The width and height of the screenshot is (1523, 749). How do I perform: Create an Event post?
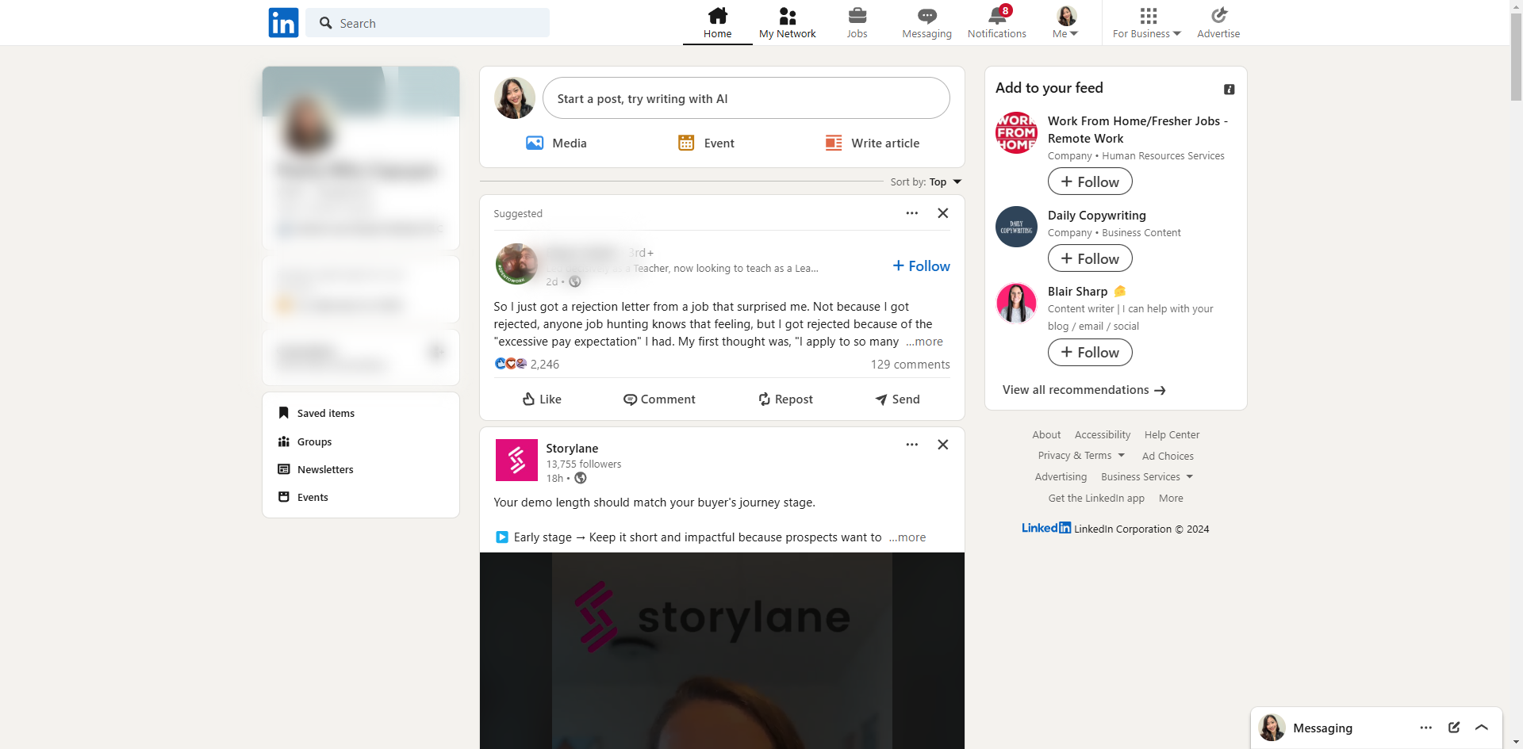[706, 143]
